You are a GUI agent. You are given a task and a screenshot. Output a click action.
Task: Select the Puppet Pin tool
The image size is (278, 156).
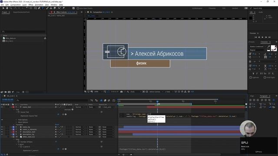(64, 8)
